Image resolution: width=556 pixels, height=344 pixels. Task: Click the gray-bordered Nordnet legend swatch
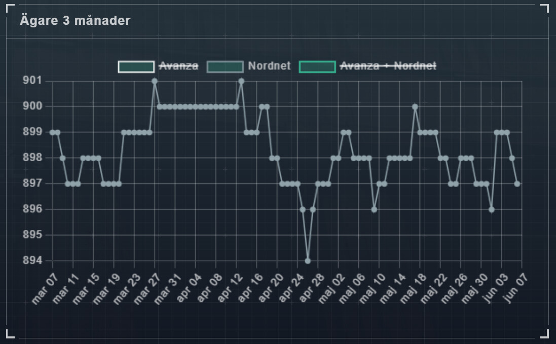(225, 67)
